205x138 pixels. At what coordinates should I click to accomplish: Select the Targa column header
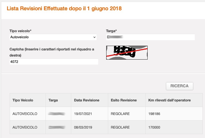[53, 100]
